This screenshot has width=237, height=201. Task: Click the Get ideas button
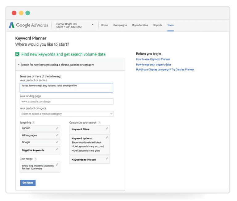[28, 183]
